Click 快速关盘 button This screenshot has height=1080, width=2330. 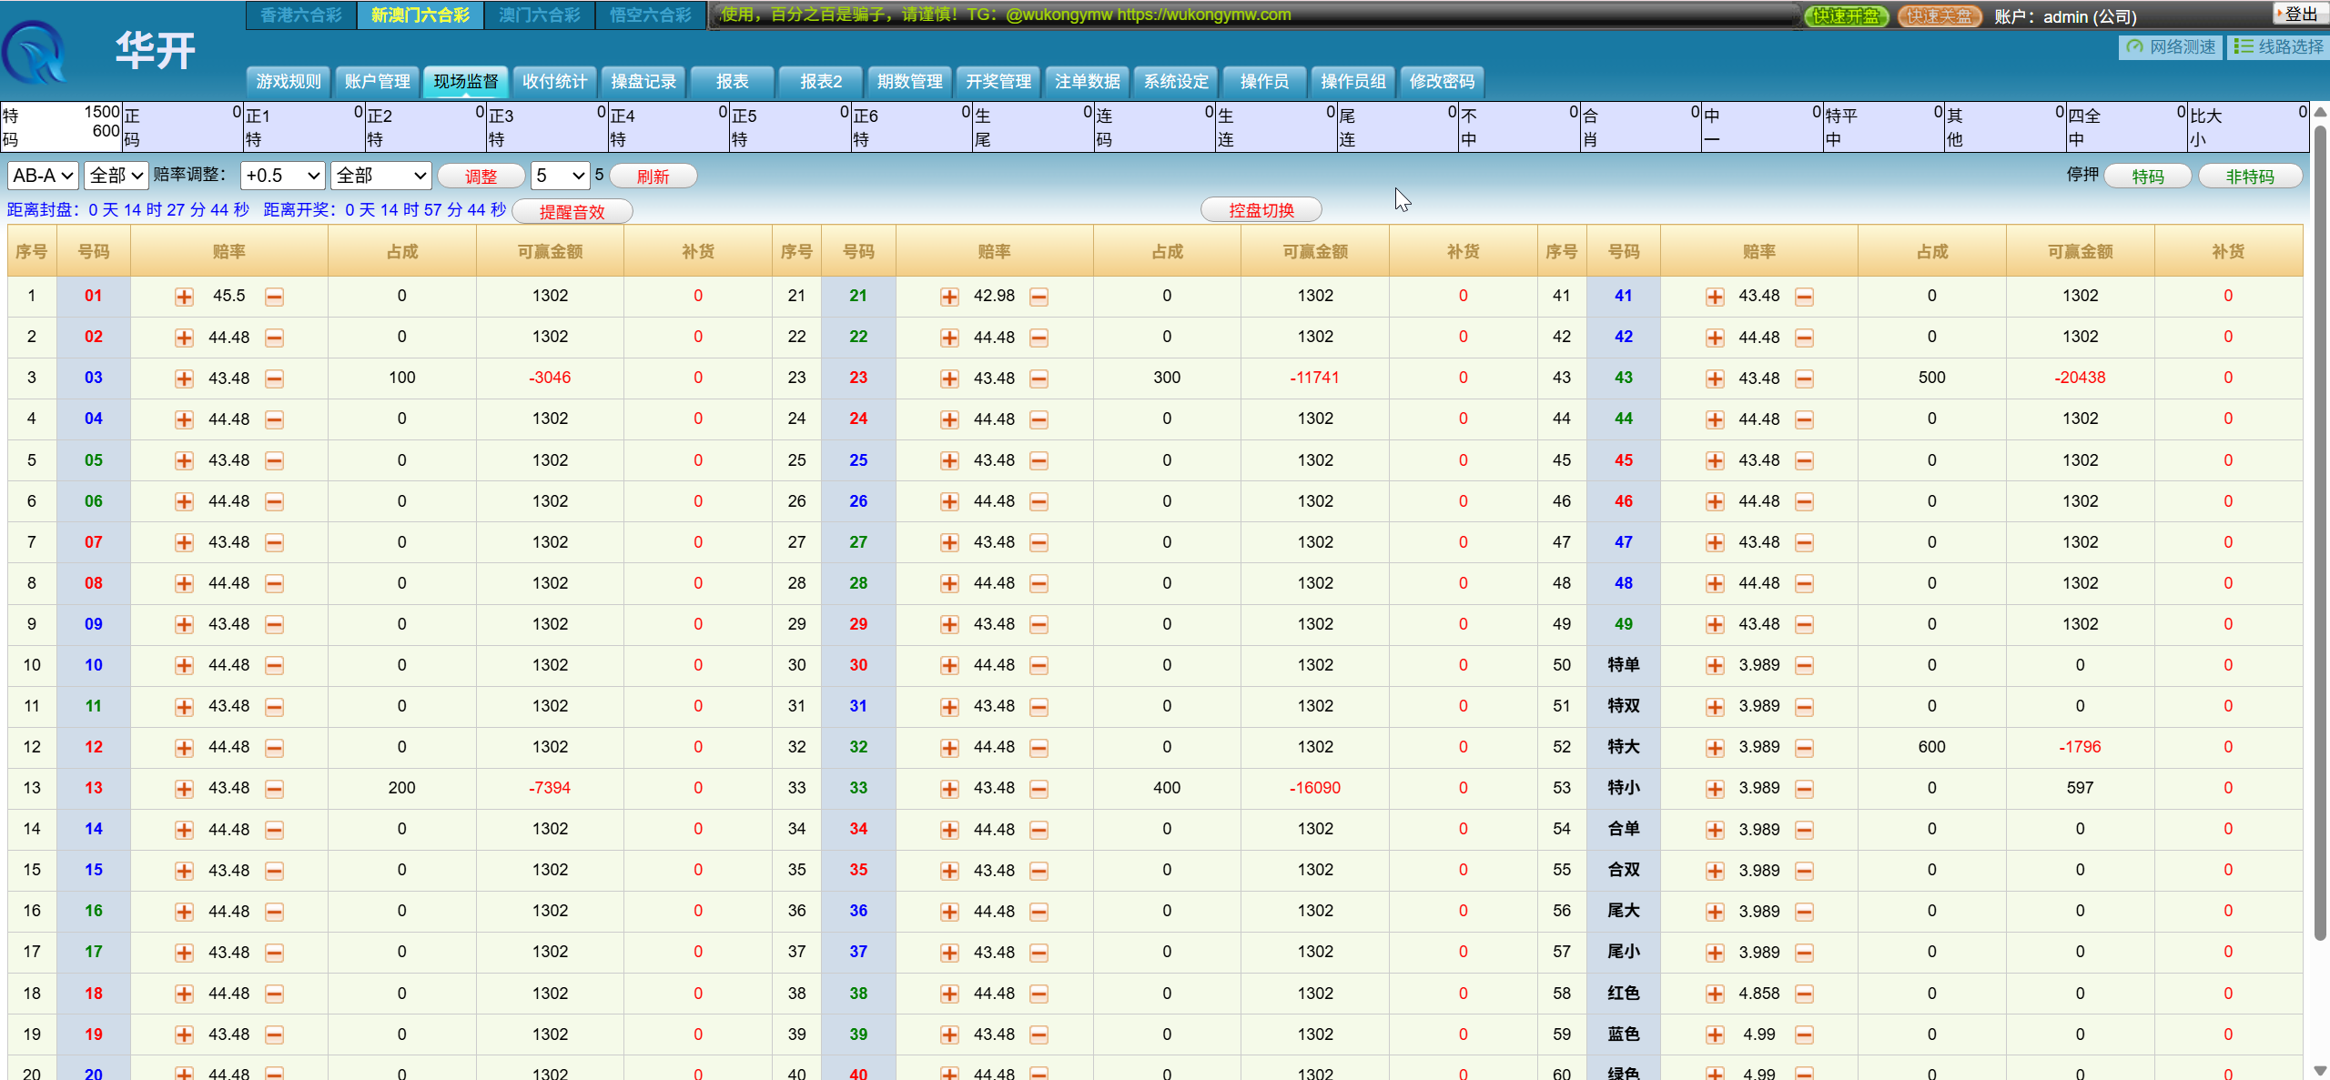[1940, 16]
